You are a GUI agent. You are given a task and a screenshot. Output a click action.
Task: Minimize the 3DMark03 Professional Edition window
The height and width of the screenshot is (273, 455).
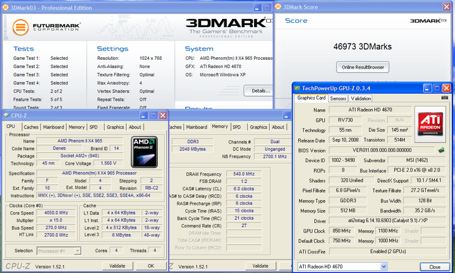click(257, 8)
